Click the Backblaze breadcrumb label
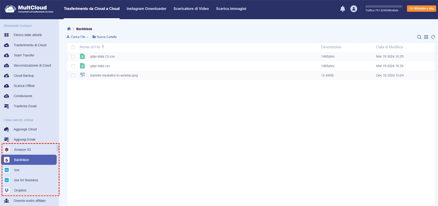Viewport: 438px width, 206px height. pyautogui.click(x=84, y=28)
